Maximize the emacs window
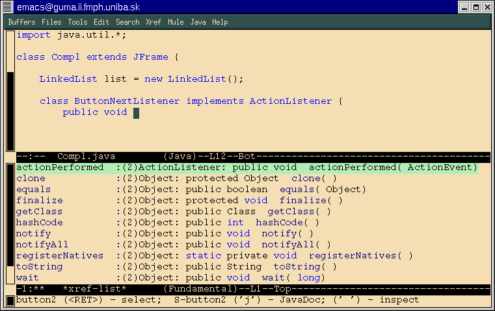 click(x=476, y=7)
